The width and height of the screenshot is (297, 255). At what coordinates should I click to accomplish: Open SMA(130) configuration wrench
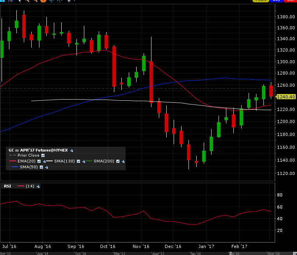(84, 161)
